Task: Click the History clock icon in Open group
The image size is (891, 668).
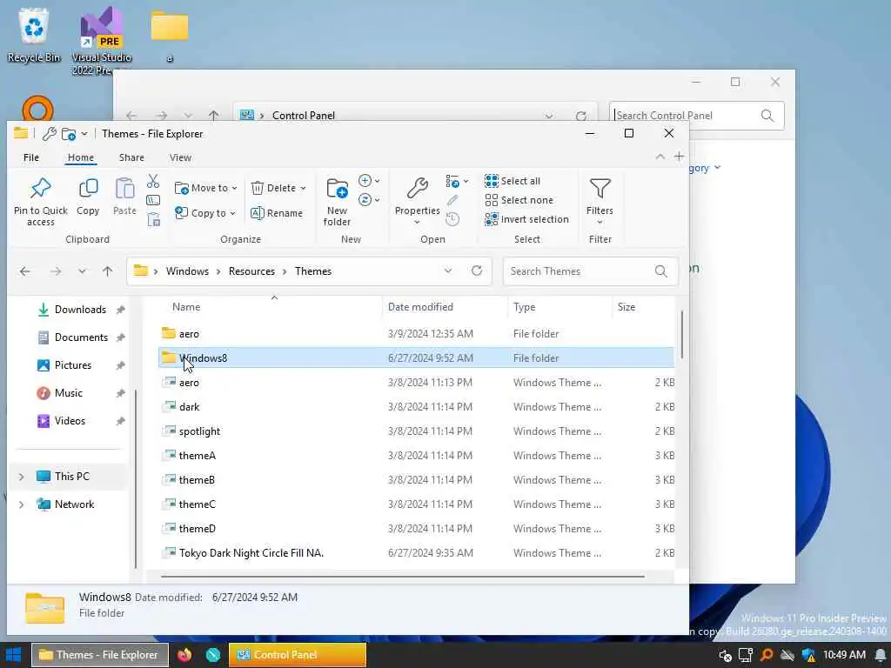Action: point(452,218)
